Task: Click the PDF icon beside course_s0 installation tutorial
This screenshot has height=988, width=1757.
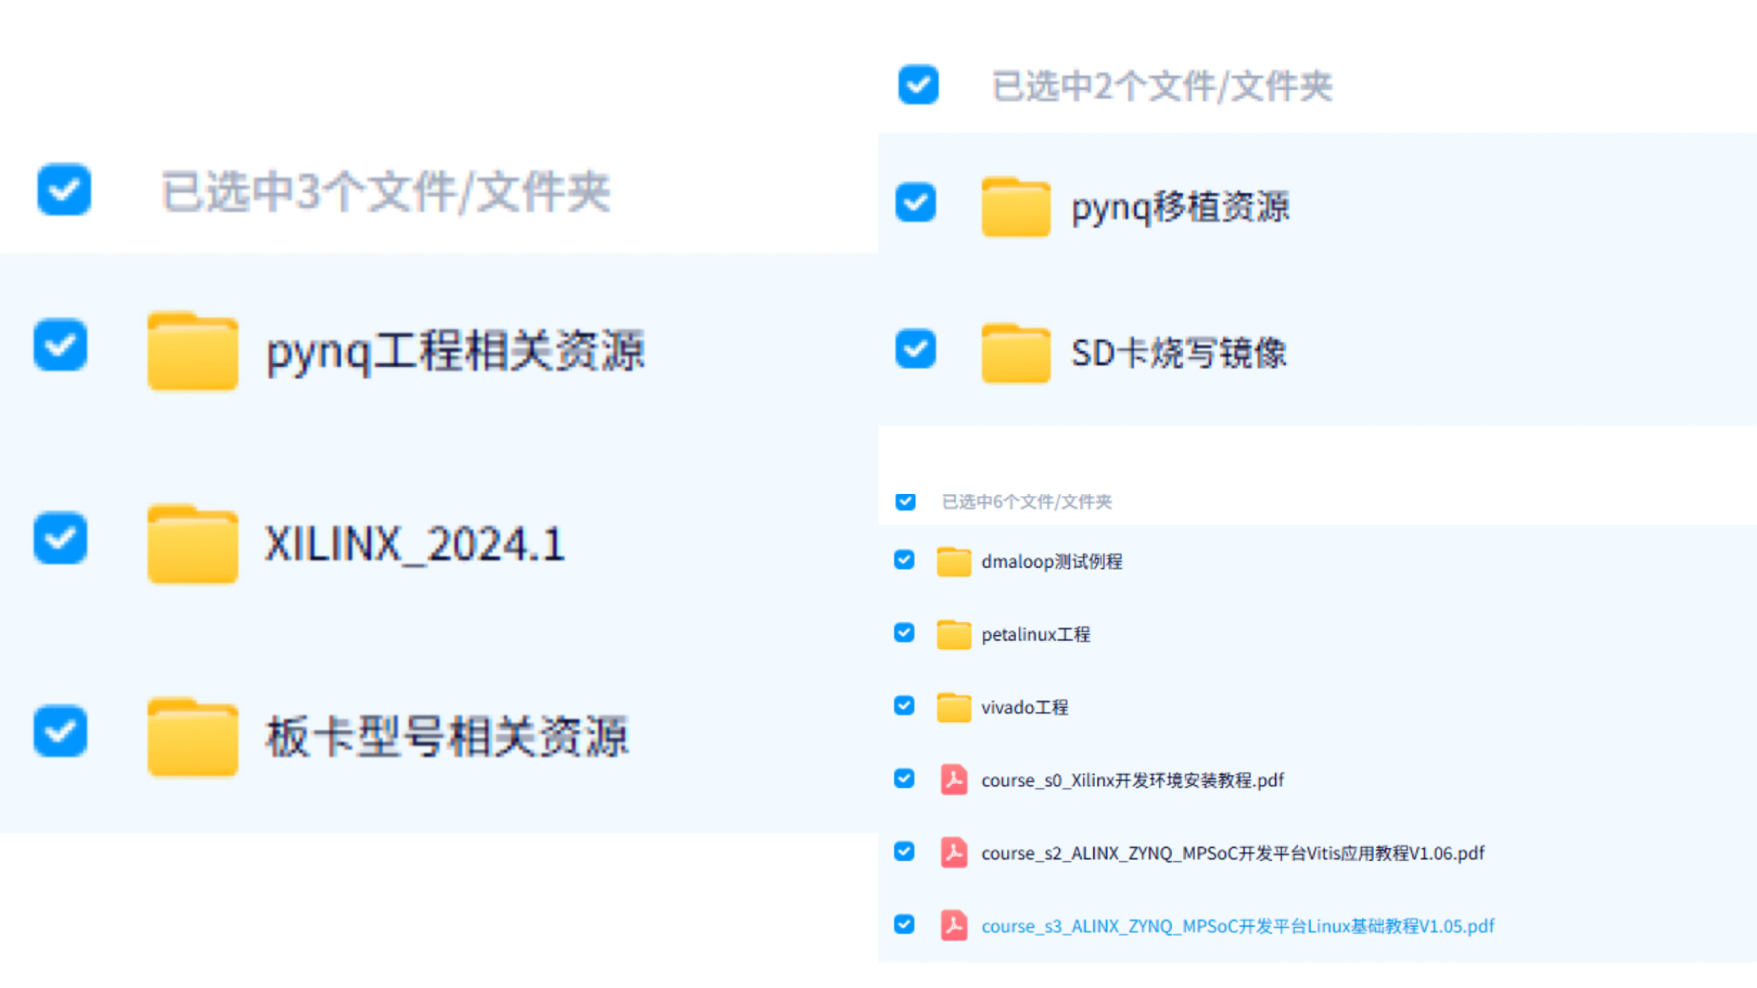Action: 953,779
